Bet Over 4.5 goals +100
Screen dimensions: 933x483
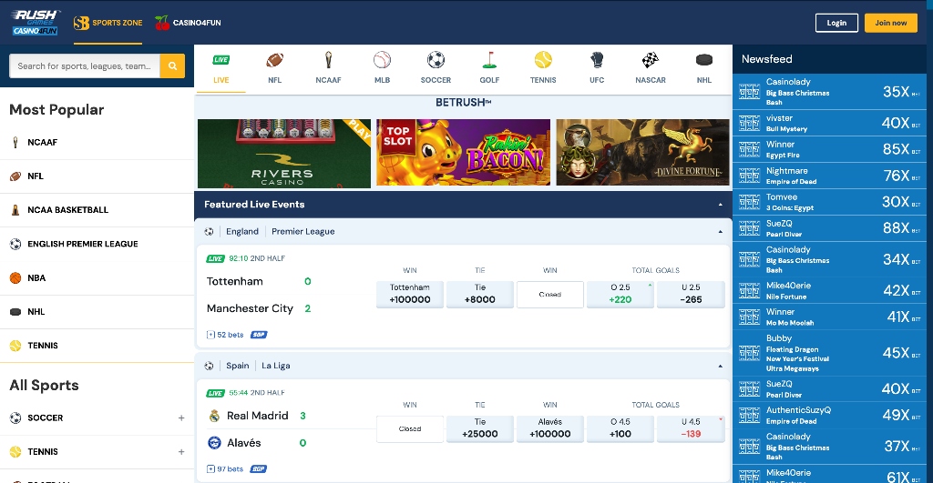[620, 428]
